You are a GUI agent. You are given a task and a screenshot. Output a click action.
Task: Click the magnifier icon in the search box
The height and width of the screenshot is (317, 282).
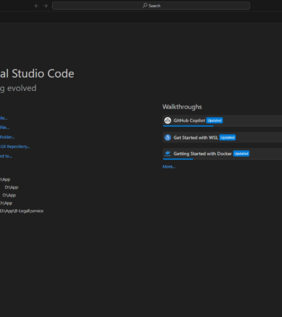[145, 6]
